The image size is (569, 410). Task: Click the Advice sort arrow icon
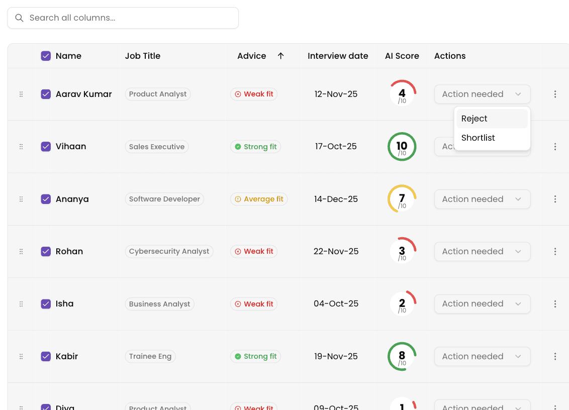tap(280, 56)
